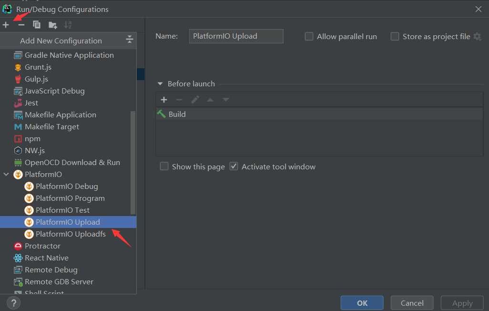Choose the NW.js configuration icon
This screenshot has height=311, width=489.
click(18, 151)
